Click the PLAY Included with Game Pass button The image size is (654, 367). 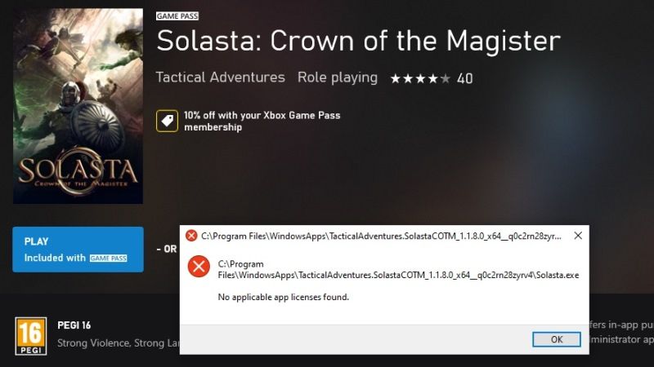(78, 250)
